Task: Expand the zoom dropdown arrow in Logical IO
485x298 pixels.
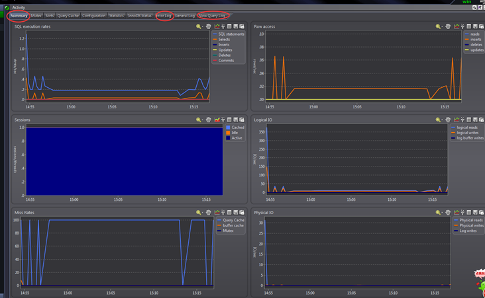Action: (442, 120)
